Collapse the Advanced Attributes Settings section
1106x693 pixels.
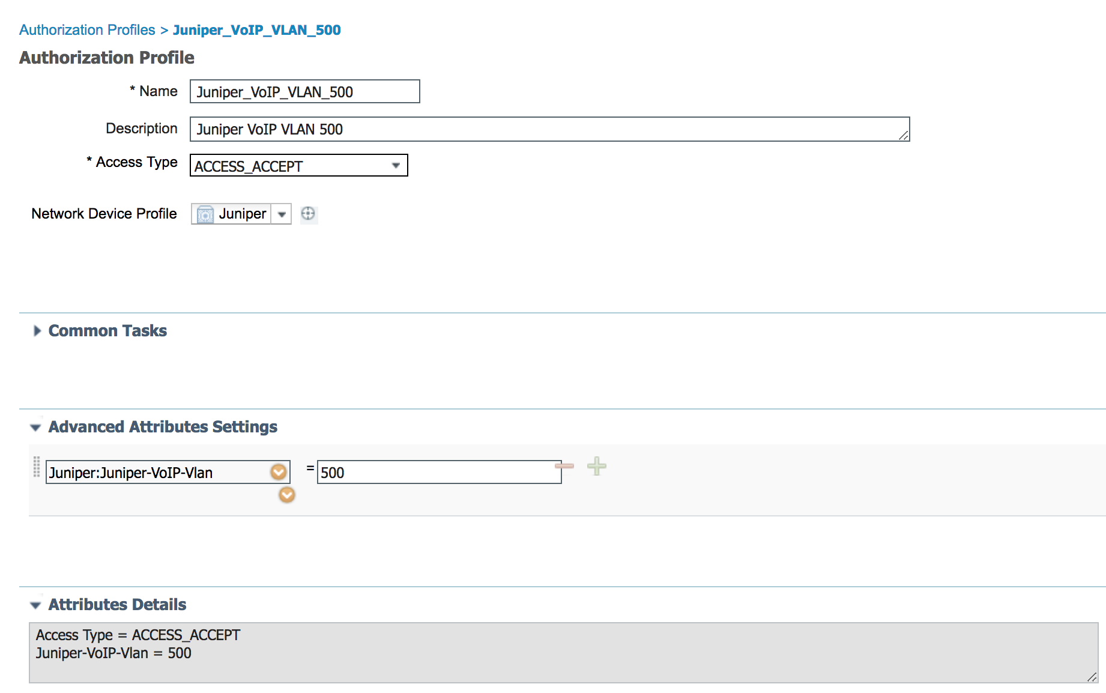35,428
